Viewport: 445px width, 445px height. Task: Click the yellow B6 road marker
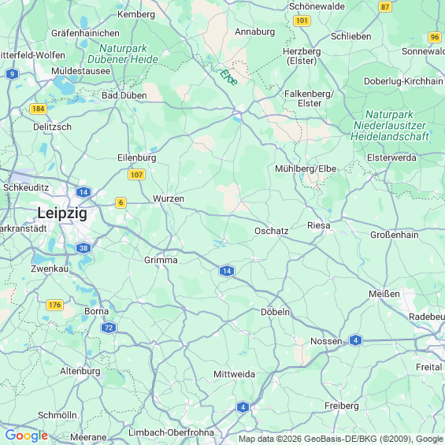(x=121, y=202)
